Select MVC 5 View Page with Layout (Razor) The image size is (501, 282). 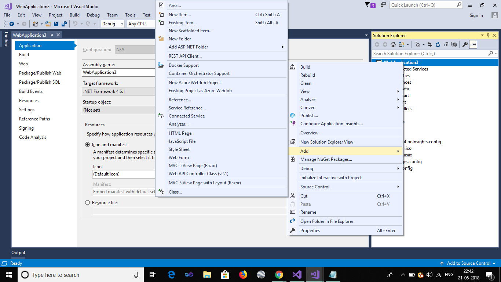pos(222,183)
